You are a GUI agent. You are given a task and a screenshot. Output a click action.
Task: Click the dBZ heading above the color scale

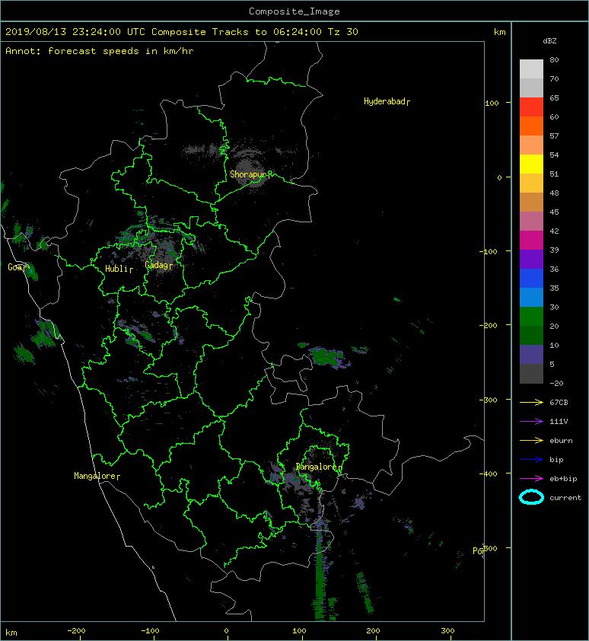click(549, 41)
